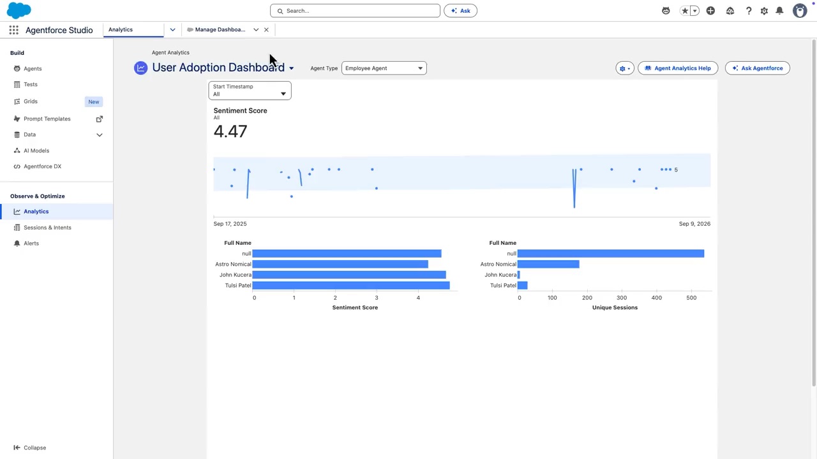Click the Sep 9, 2026 axis label
817x459 pixels.
694,224
